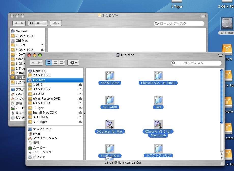Open the Action gear menu in Old Mac window
The image size is (234, 171).
pos(73,62)
